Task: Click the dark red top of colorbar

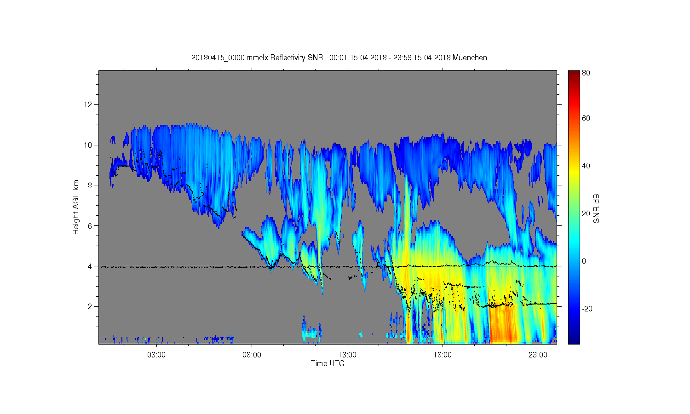Action: tap(574, 75)
